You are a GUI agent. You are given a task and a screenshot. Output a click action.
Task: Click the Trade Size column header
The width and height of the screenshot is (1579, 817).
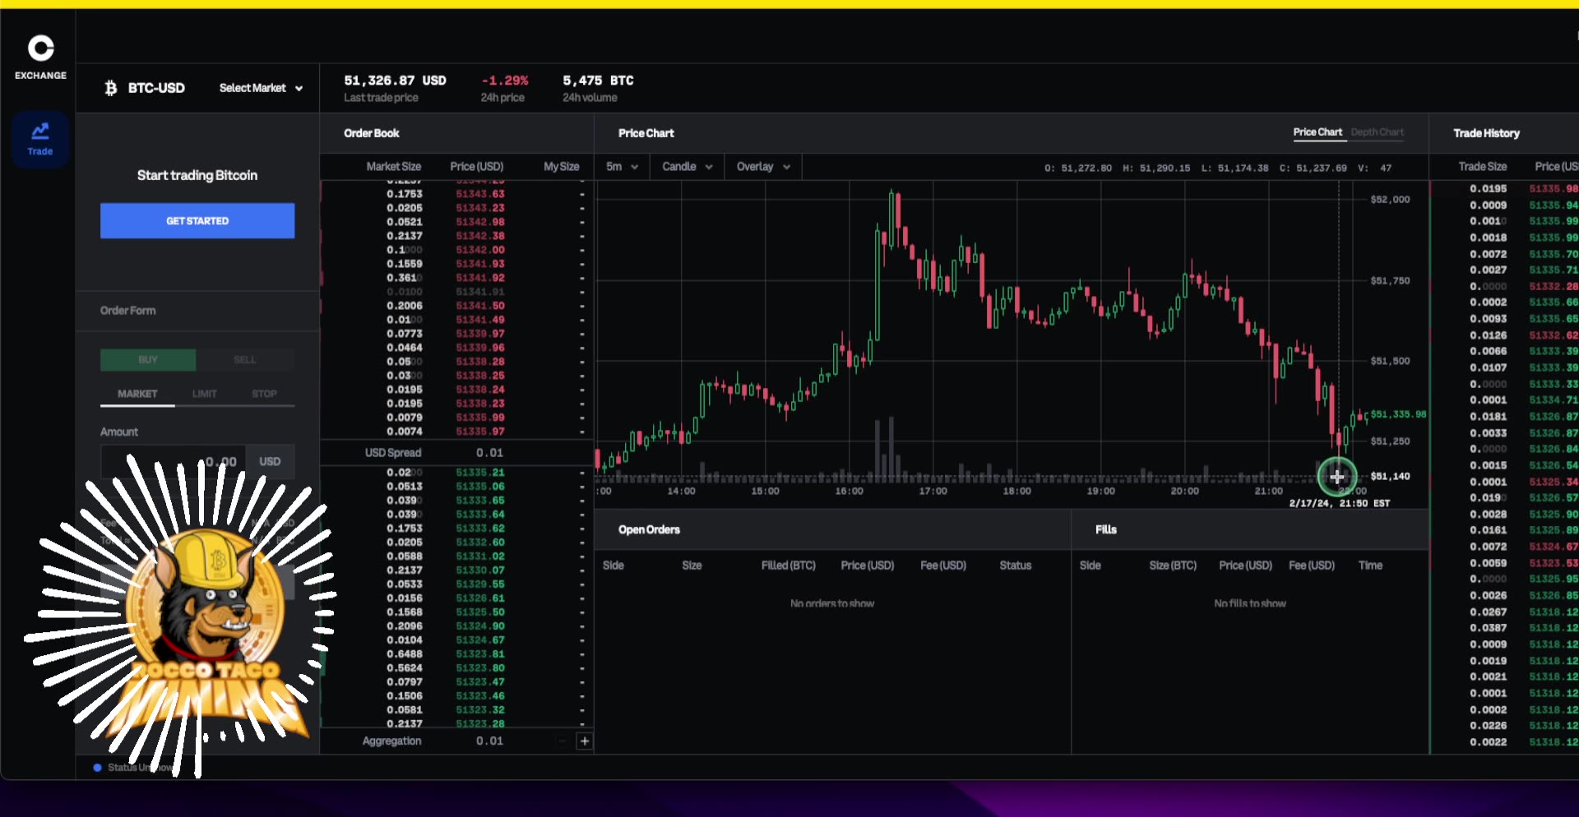[x=1483, y=167]
